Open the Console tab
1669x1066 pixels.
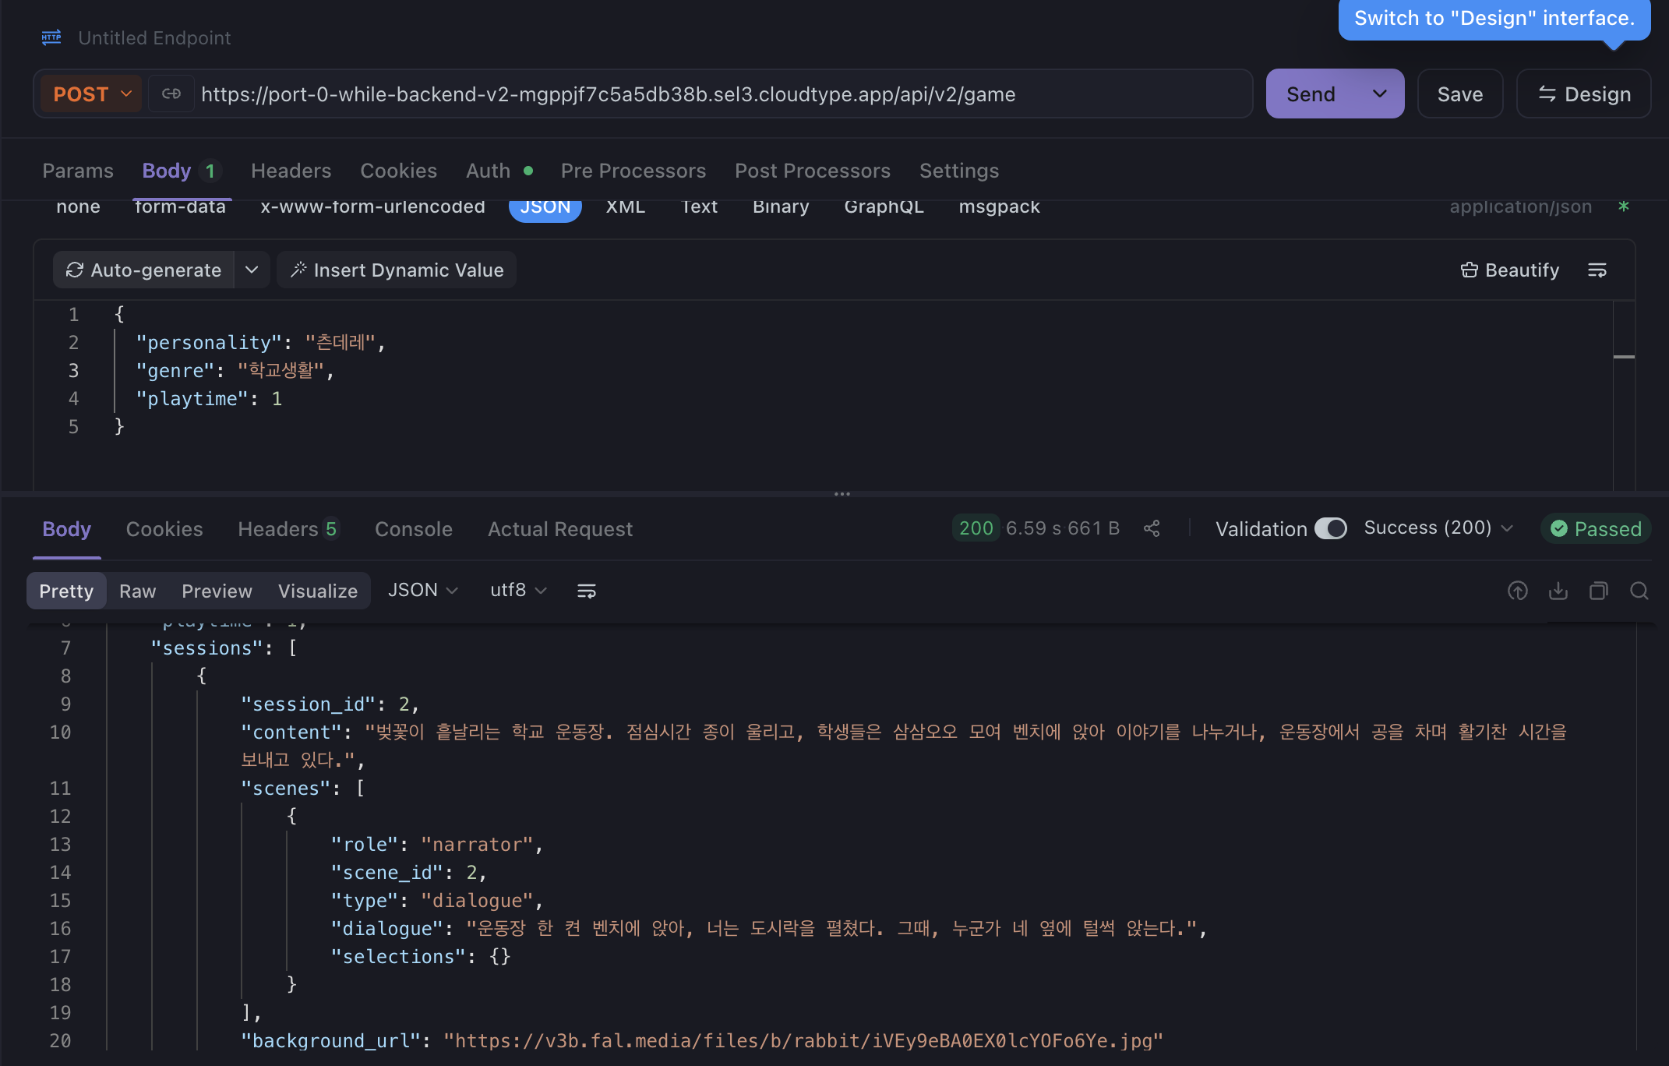click(x=414, y=529)
